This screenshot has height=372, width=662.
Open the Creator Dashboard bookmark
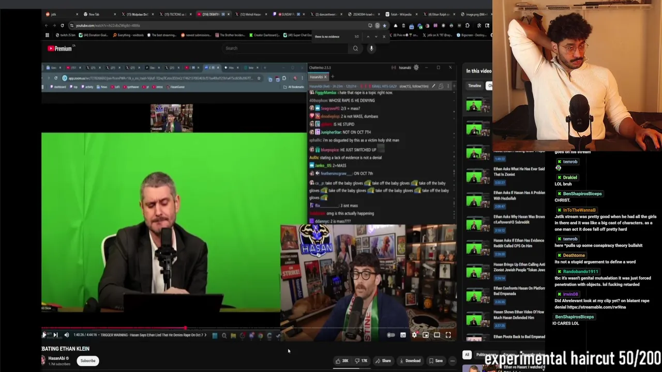[x=264, y=35]
